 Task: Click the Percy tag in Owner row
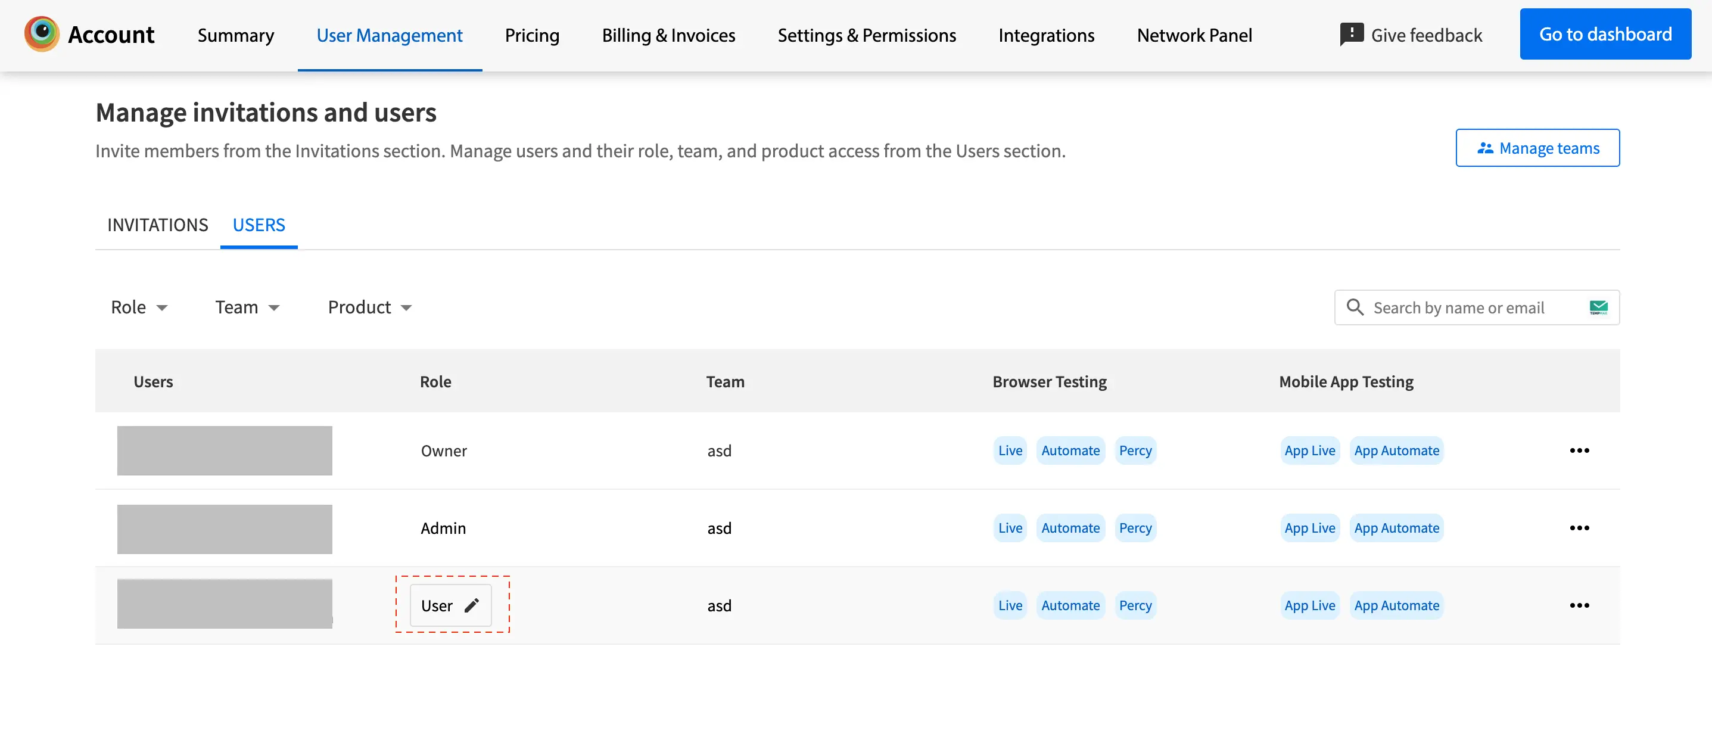click(1134, 450)
